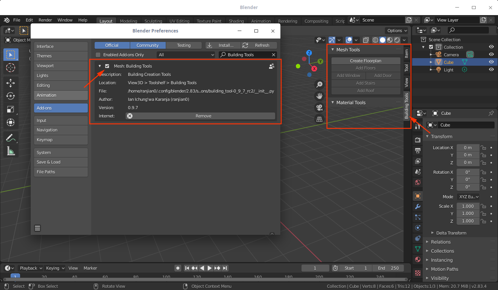
Task: Remove the Building Tools add-on
Action: tap(201, 116)
